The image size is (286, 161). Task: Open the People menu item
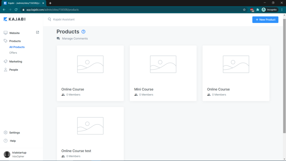(x=14, y=70)
